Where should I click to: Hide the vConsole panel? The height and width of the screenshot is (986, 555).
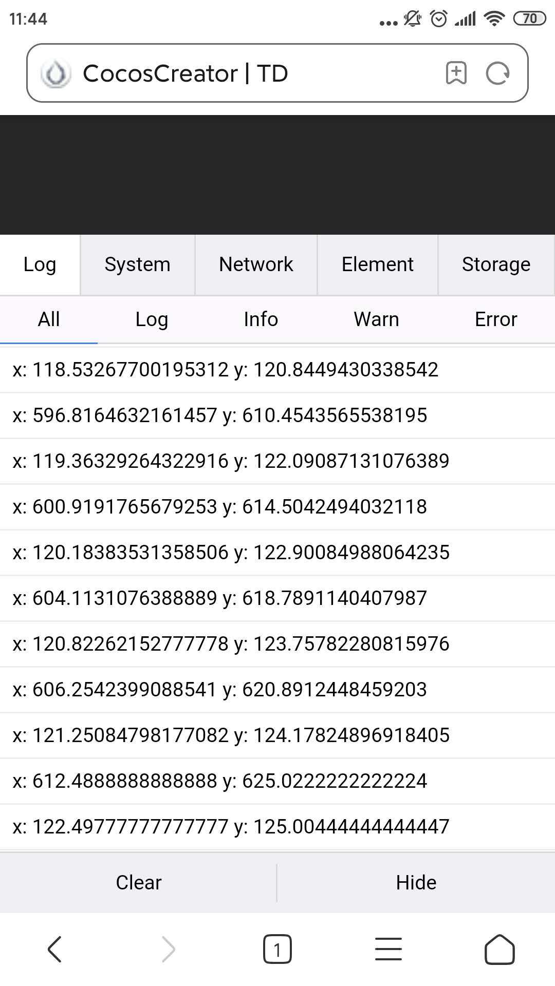click(x=416, y=883)
